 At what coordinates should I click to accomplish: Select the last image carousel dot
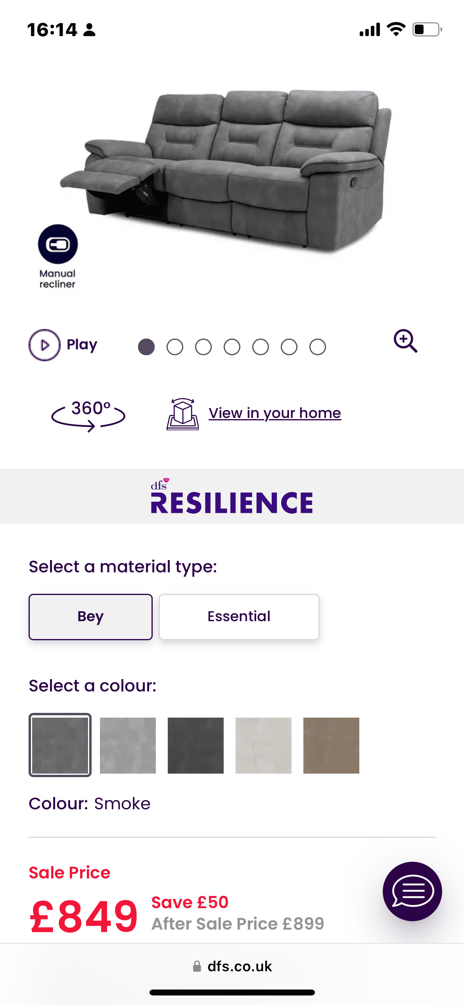click(318, 347)
